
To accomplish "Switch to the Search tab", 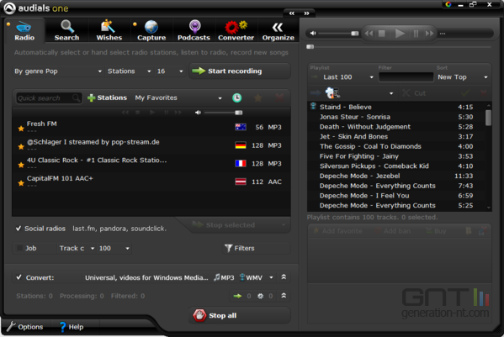I will point(66,31).
